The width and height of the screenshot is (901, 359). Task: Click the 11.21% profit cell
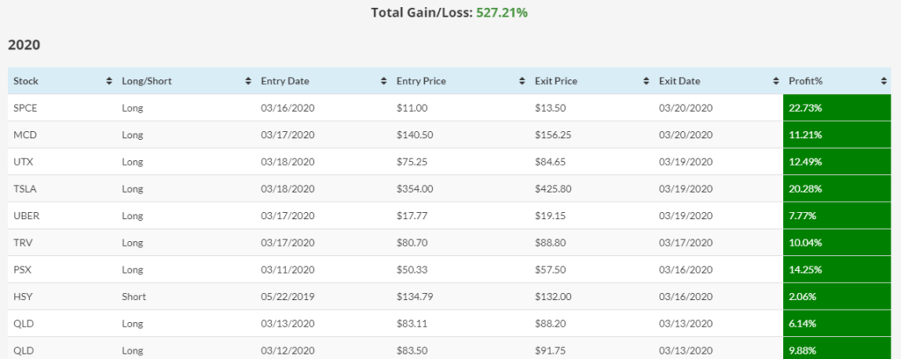(x=838, y=135)
